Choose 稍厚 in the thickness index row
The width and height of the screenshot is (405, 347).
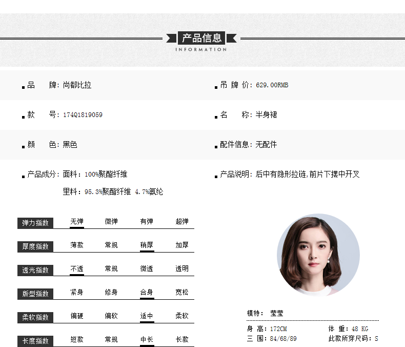(x=147, y=245)
